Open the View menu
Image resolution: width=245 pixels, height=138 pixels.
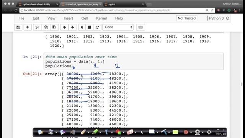(51, 18)
